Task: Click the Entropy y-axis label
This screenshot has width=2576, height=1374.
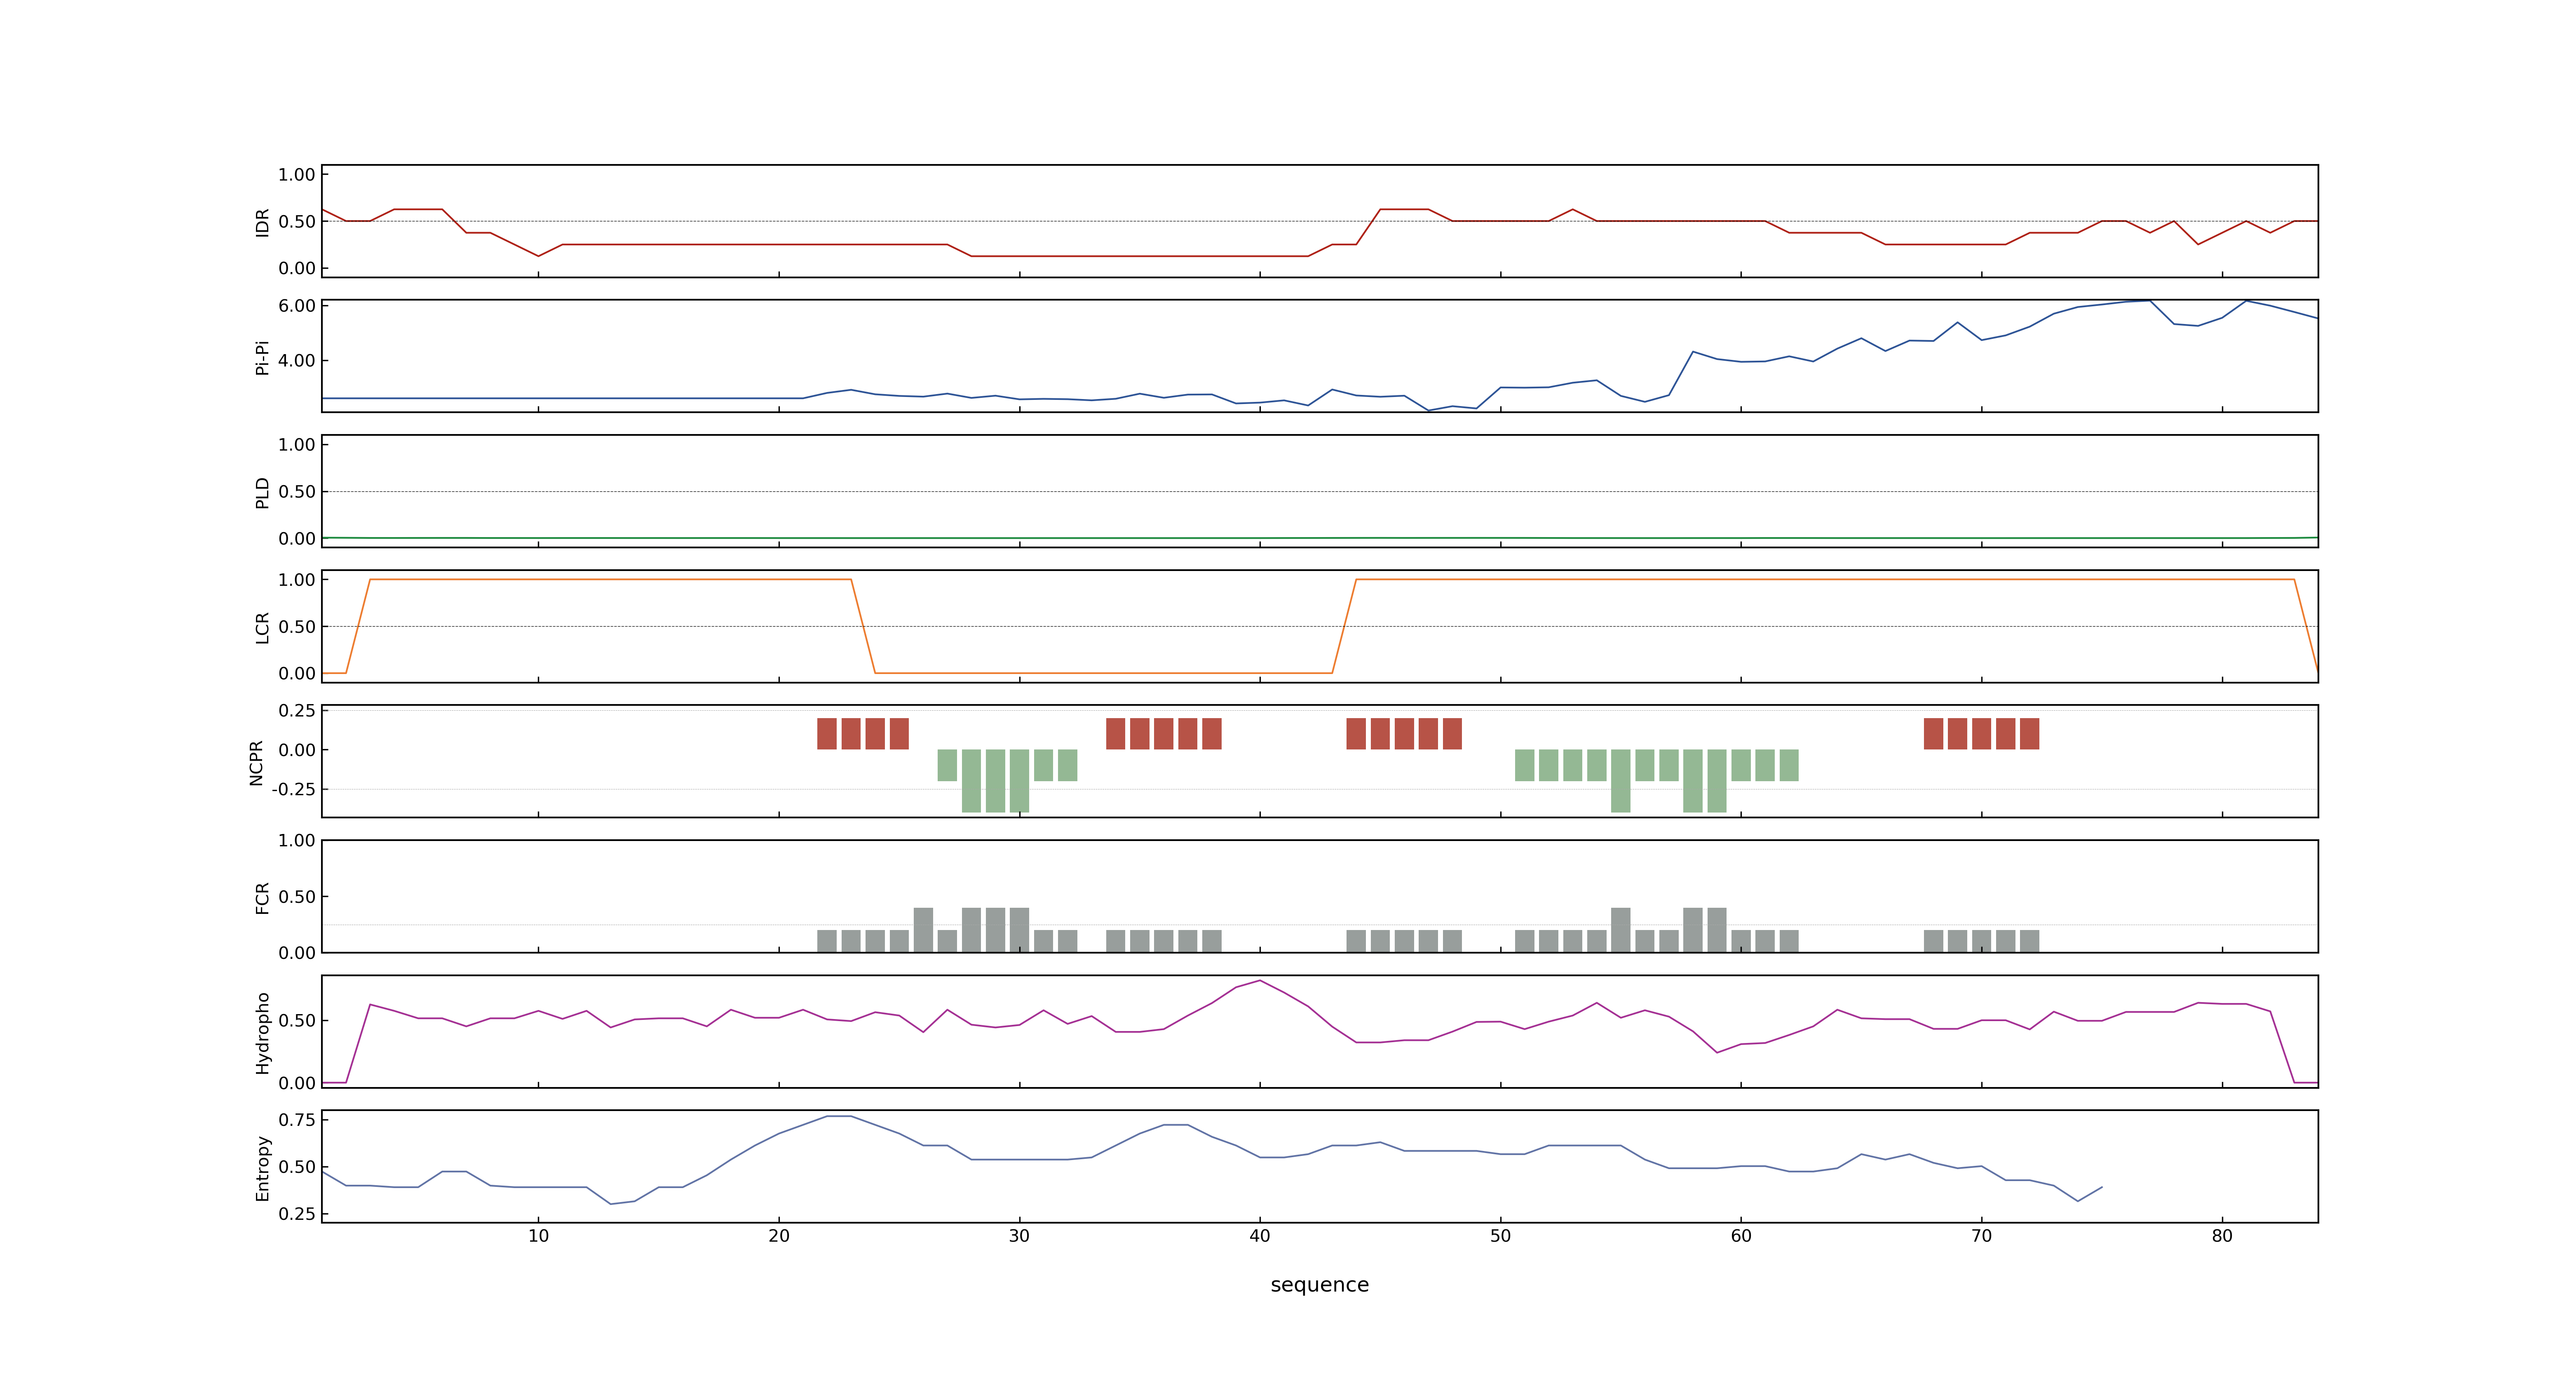Action: pyautogui.click(x=262, y=1168)
